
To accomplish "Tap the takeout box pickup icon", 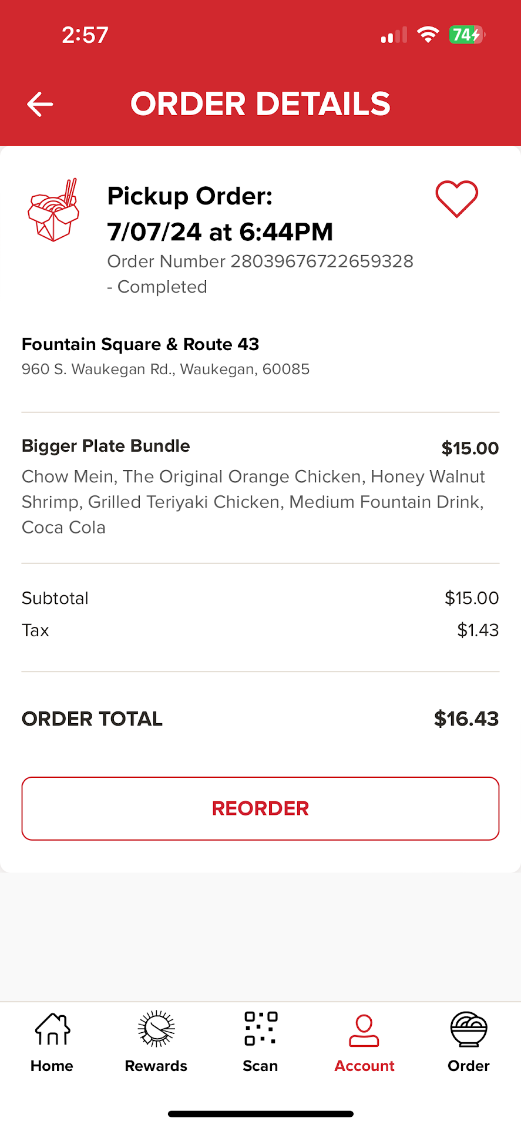I will click(53, 210).
